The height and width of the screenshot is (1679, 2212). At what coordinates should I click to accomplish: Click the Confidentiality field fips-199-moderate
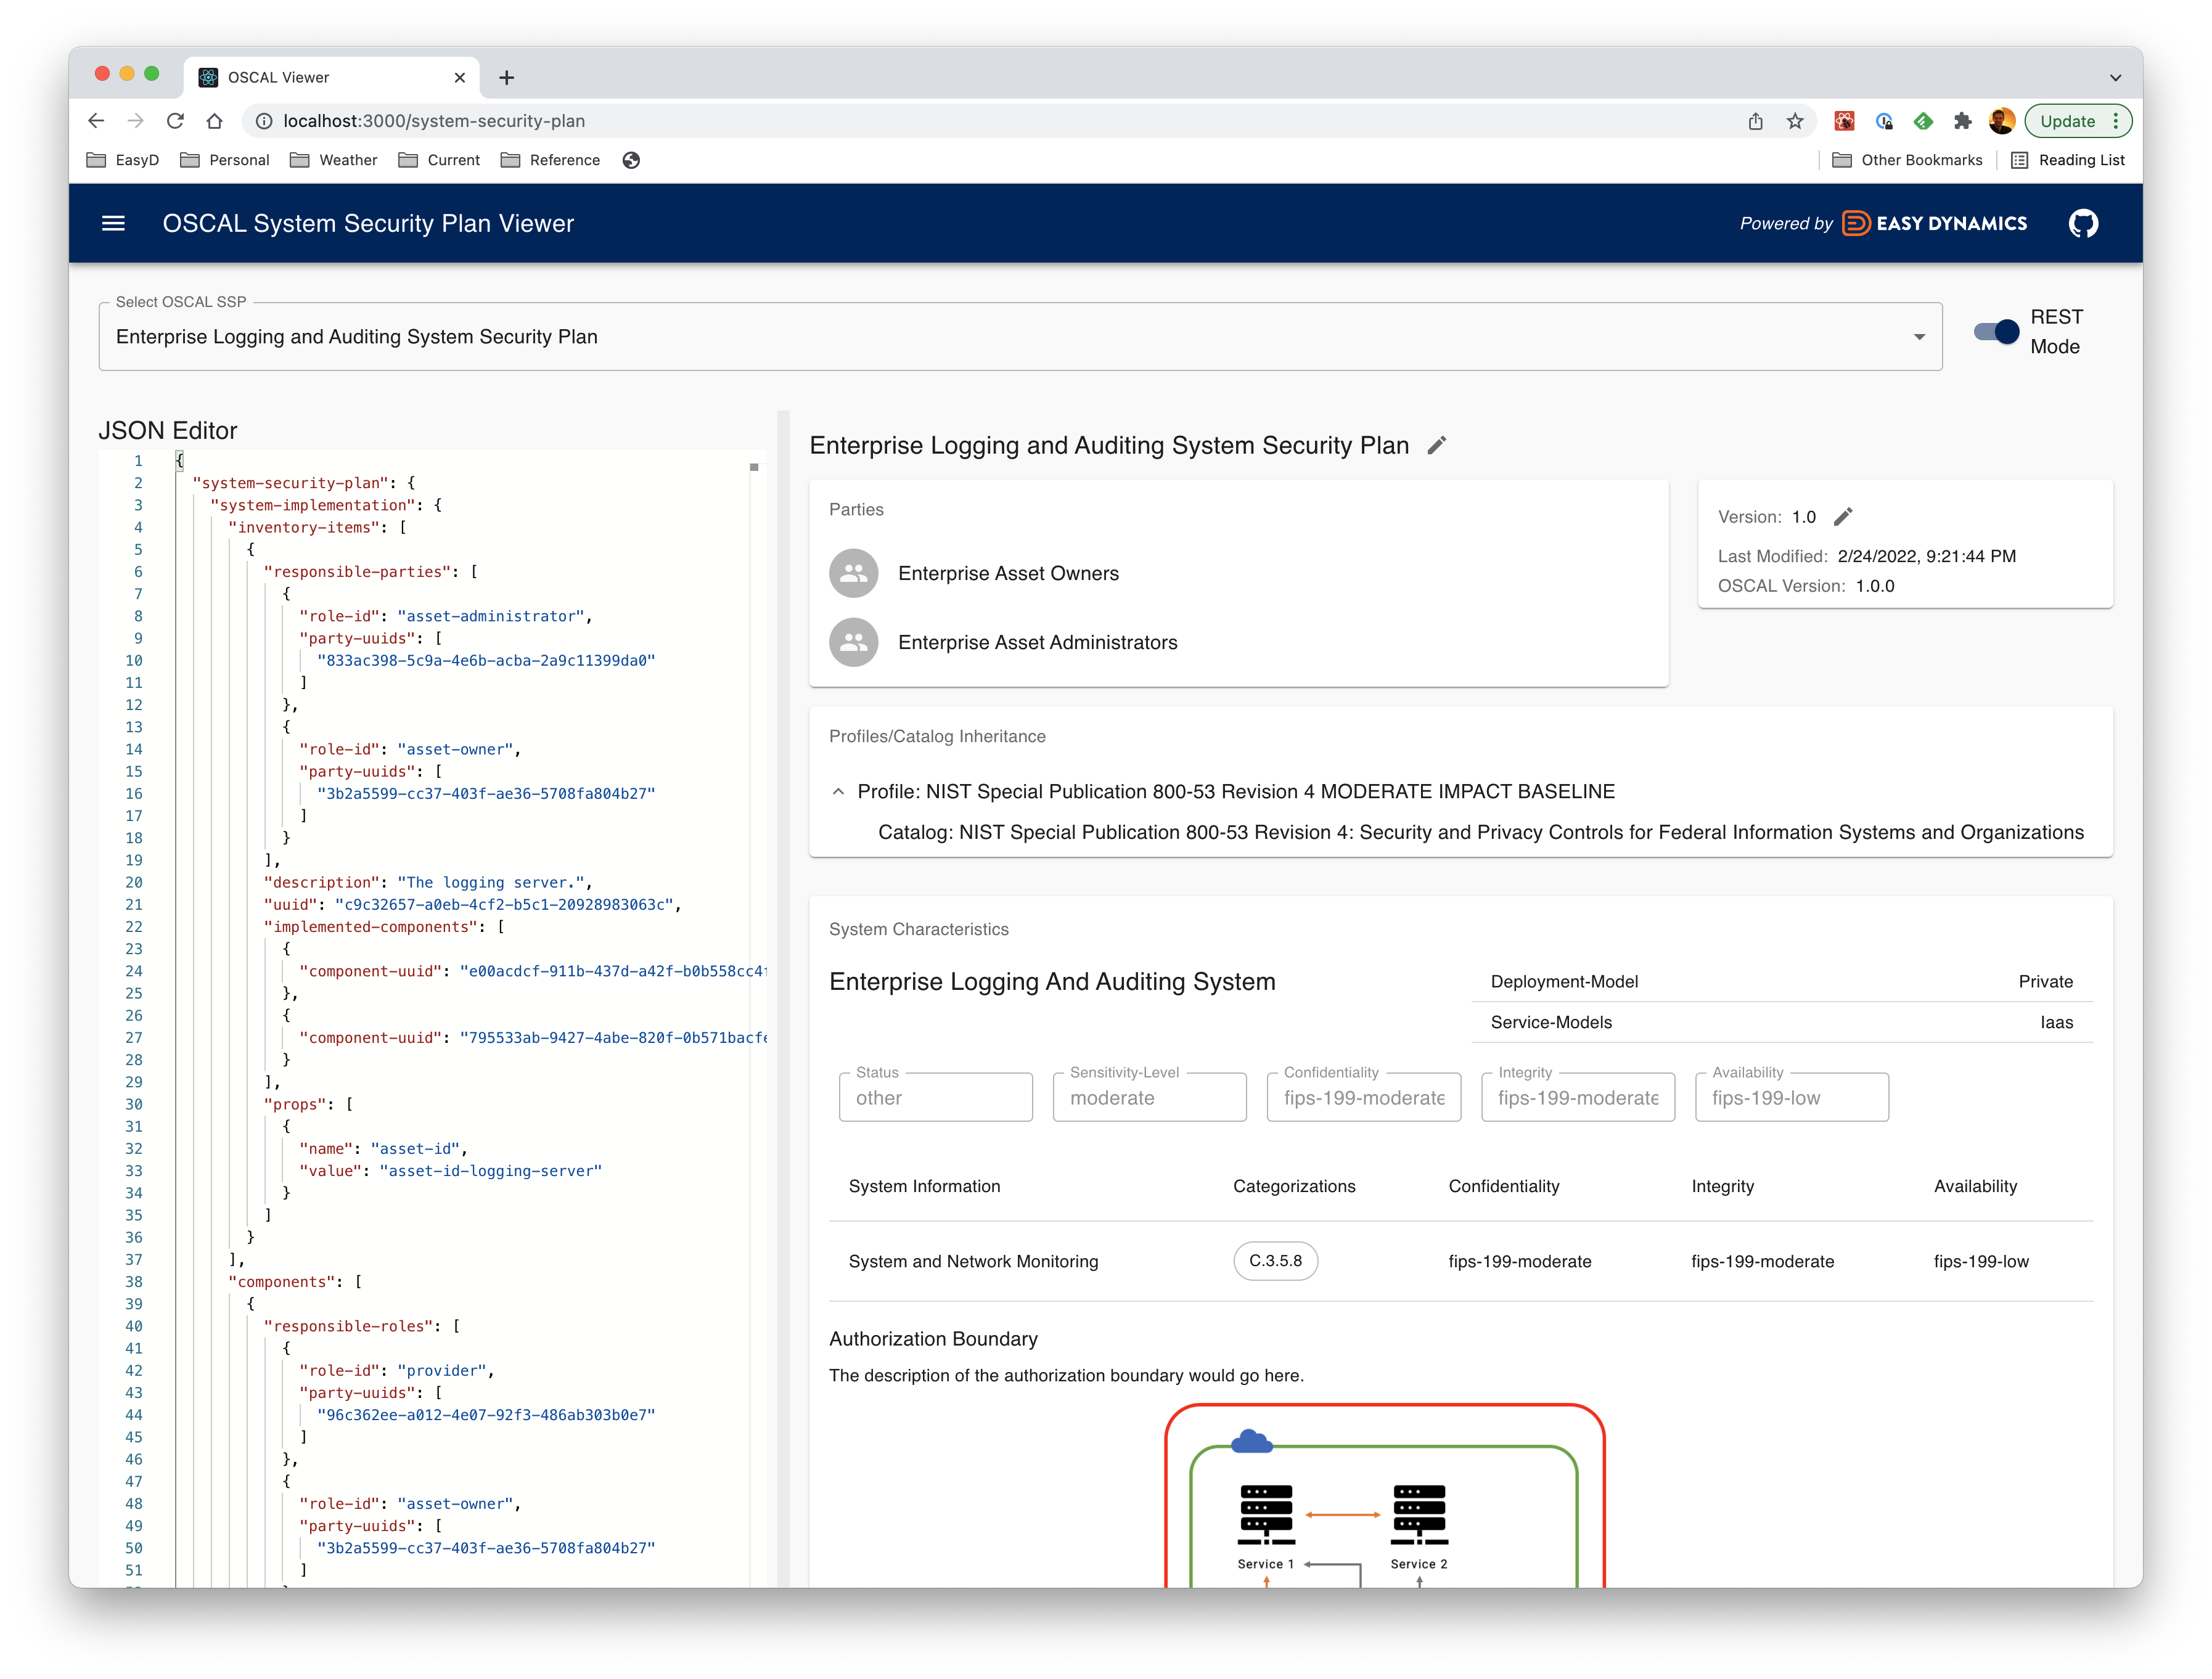point(1363,1097)
